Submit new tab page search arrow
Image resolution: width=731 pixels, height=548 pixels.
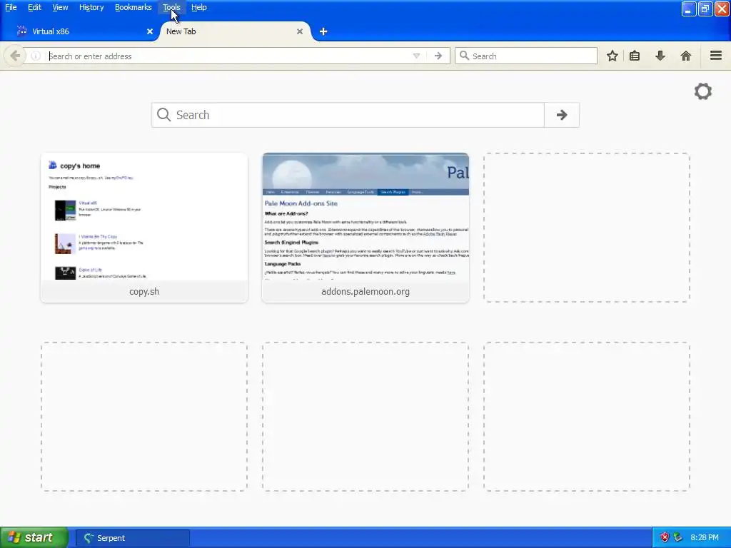pyautogui.click(x=562, y=115)
